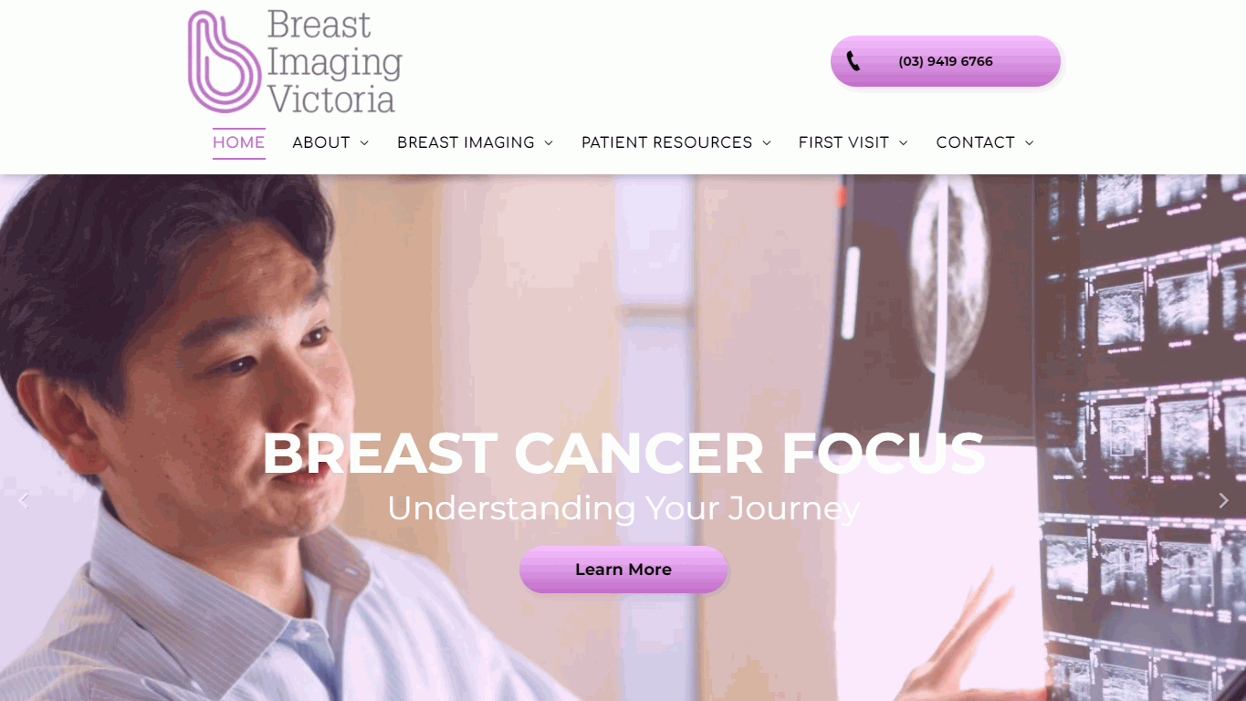Click the Learn More button
This screenshot has width=1246, height=701.
tap(623, 570)
